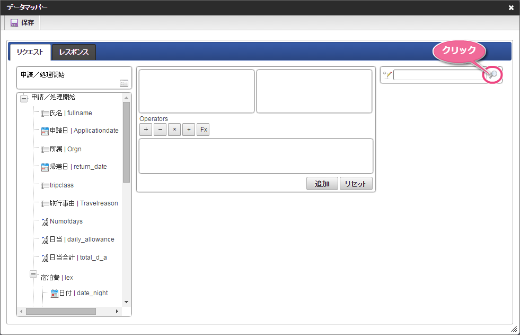Click calendar icon of 申請日
This screenshot has width=520, height=335.
(x=45, y=131)
